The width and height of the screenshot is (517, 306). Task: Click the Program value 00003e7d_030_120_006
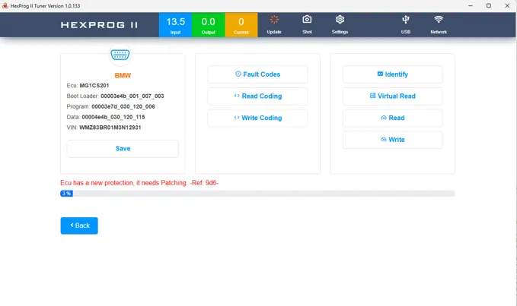[x=123, y=106]
